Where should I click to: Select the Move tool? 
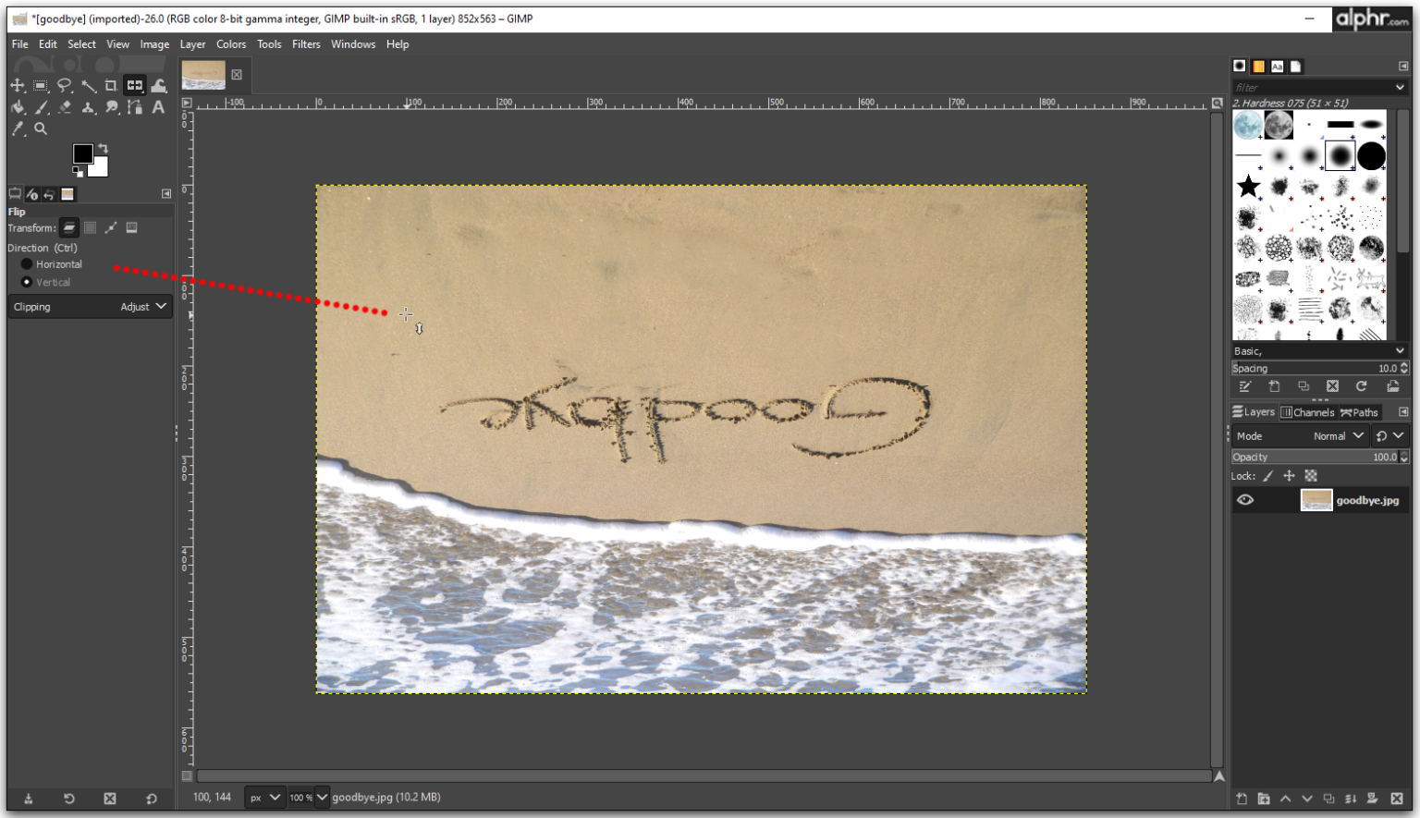17,85
